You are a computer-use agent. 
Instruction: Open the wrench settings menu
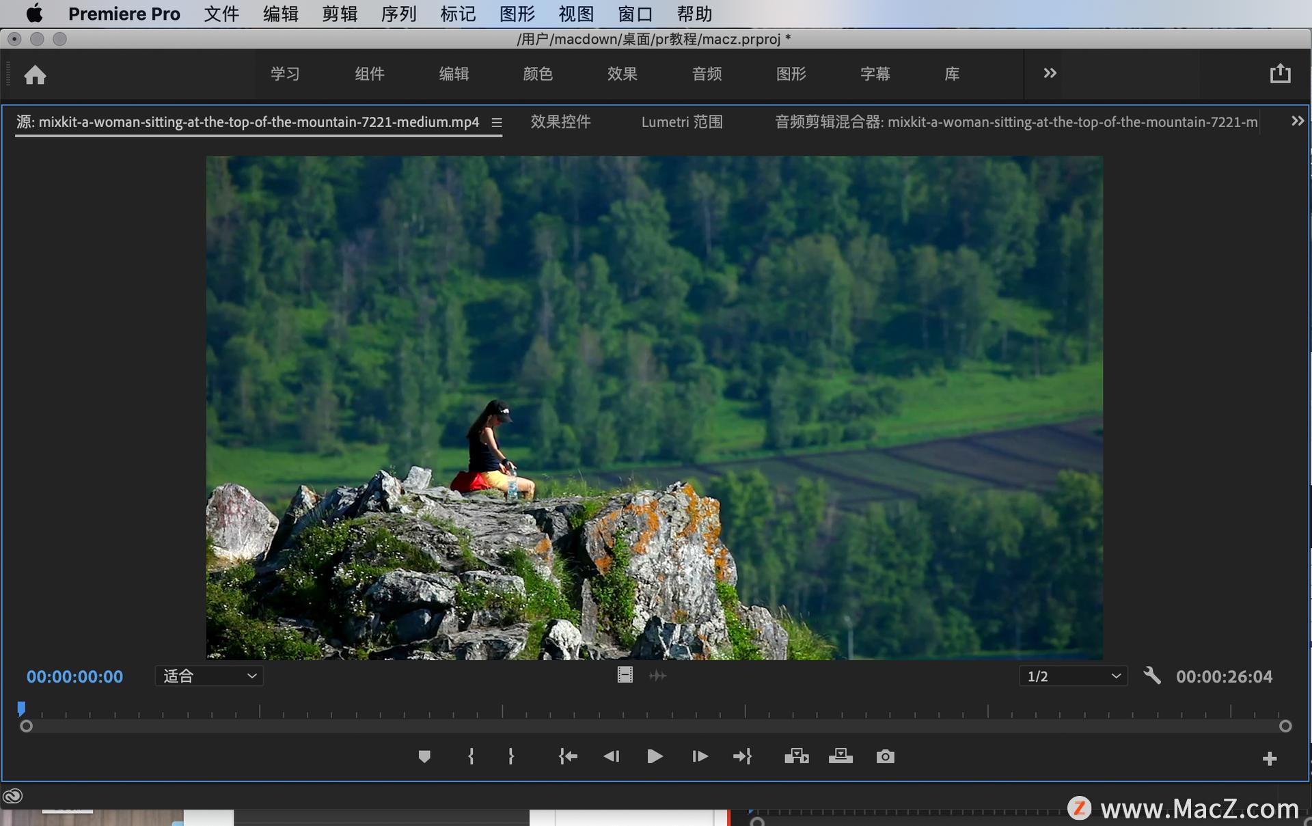[1152, 676]
